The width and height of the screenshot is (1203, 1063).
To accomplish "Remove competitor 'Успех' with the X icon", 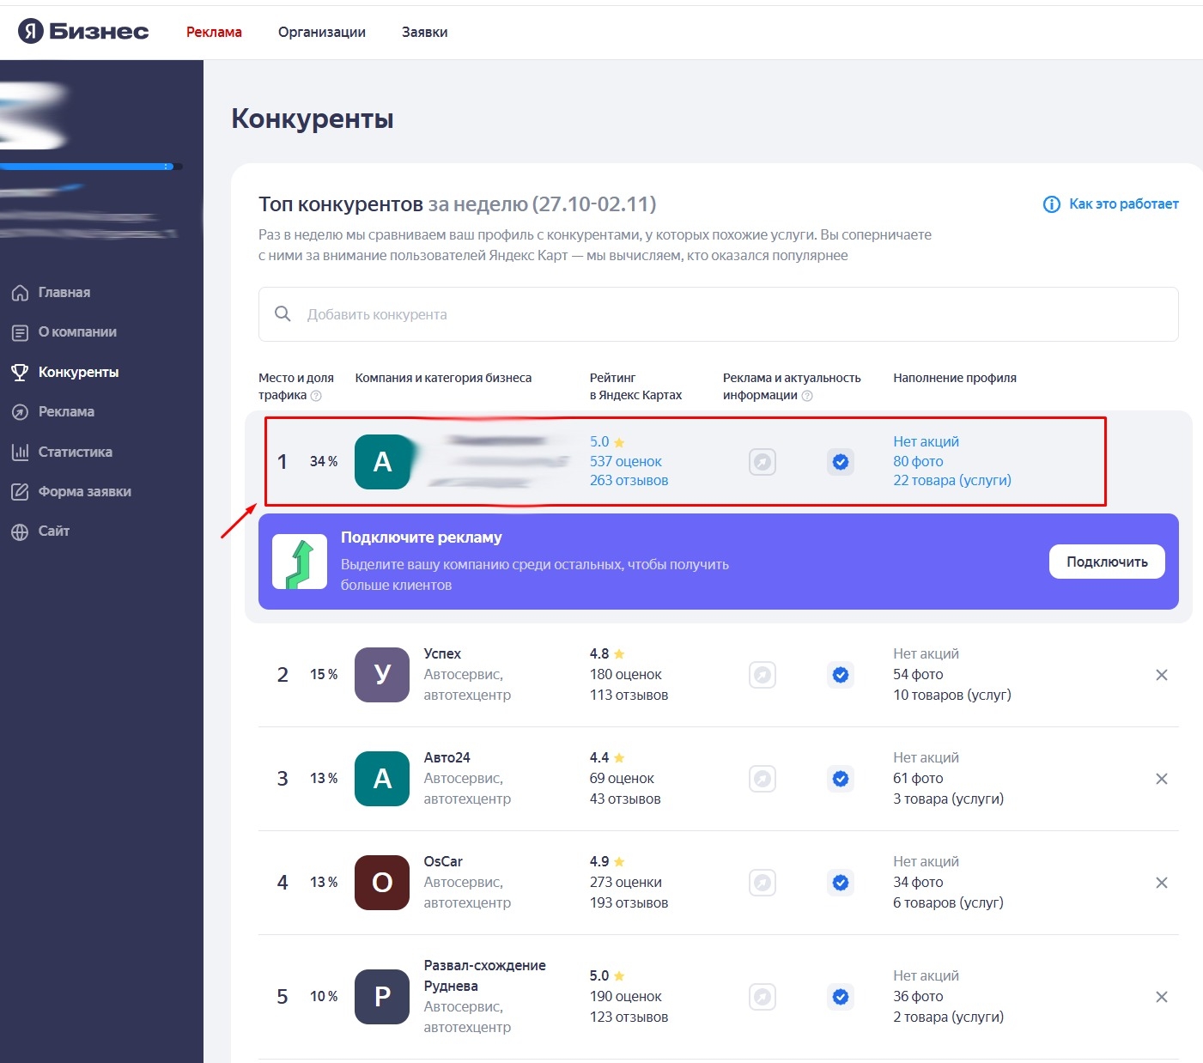I will [x=1161, y=675].
